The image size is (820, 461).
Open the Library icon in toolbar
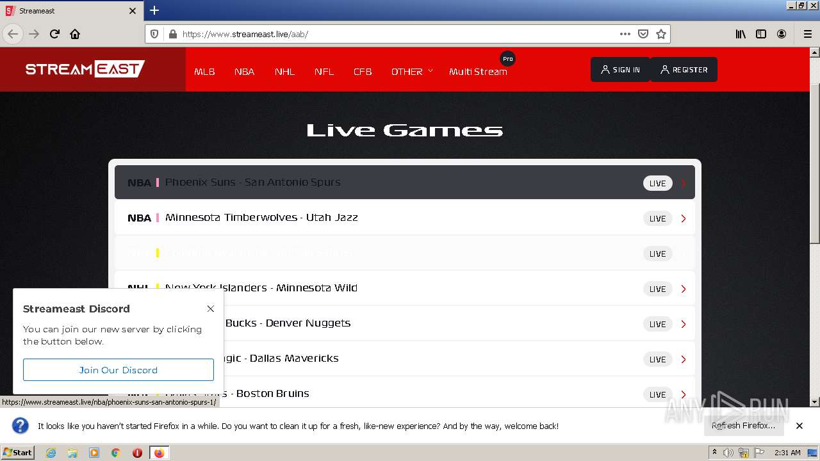tap(741, 34)
